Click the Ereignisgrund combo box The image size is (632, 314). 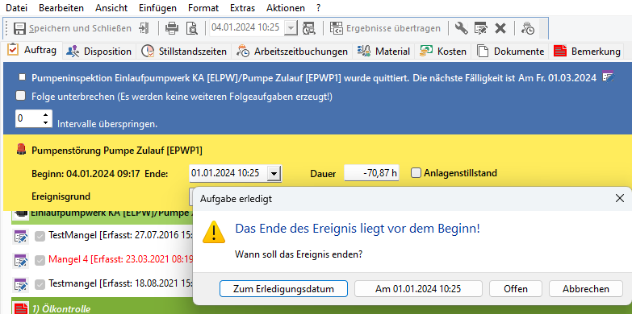point(191,196)
